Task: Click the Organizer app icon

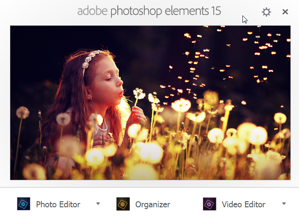Action: tap(123, 204)
